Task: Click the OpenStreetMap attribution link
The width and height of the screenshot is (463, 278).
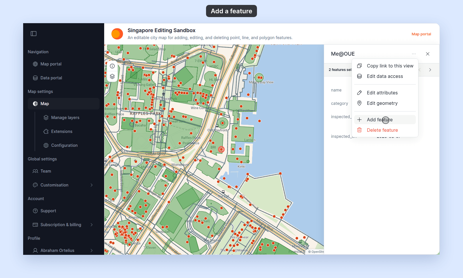Action: [x=316, y=252]
